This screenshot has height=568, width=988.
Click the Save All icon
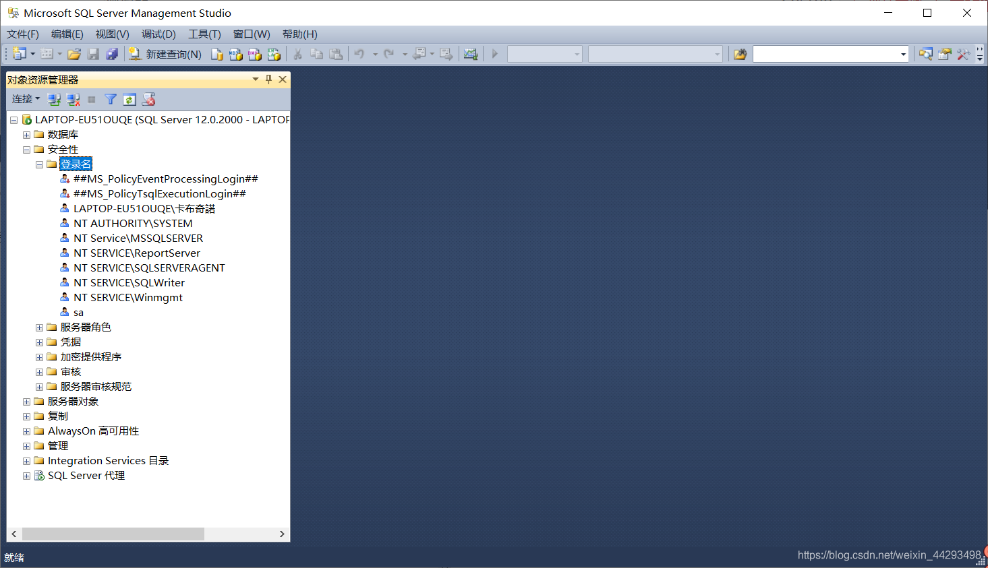pyautogui.click(x=112, y=54)
